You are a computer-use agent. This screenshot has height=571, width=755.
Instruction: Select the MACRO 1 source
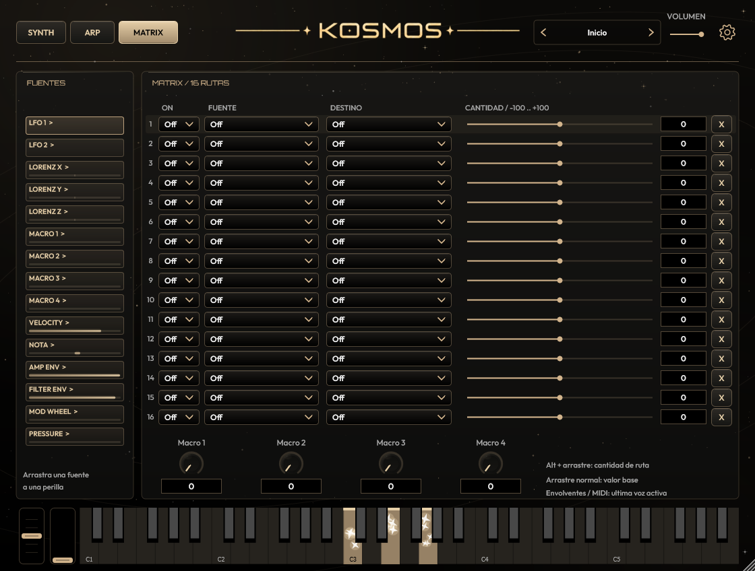pos(75,236)
